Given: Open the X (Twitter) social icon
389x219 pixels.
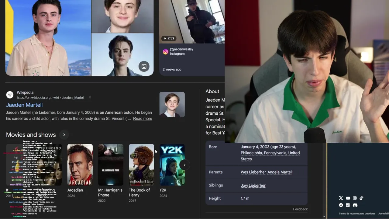Looking at the screenshot, I should click(x=341, y=198).
